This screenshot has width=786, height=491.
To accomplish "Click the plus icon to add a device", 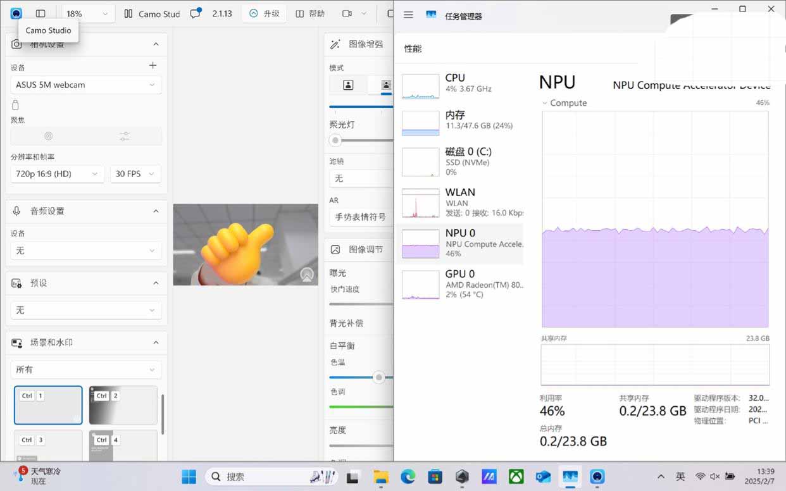I will pos(153,65).
